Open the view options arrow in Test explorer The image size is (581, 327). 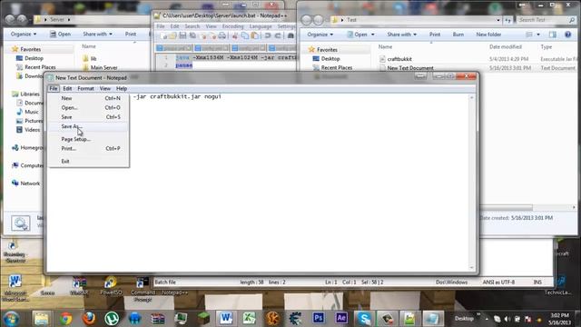[x=538, y=35]
